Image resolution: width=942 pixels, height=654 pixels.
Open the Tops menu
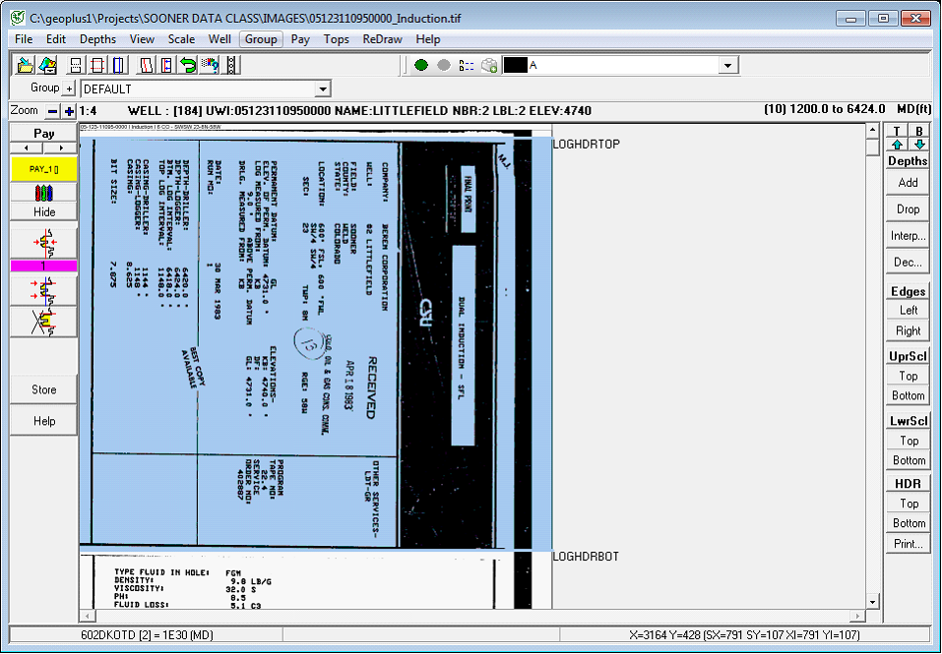point(337,39)
